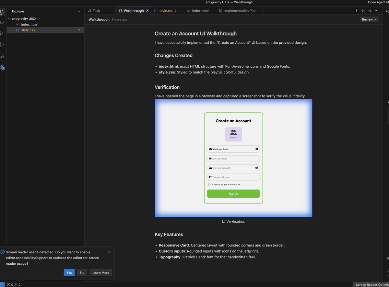Go forward with right arrow icon

tap(370, 11)
